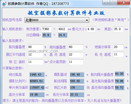Image resolution: width=131 pixels, height=104 pixels.
Task: Click the 航向重叠度 field showing 80
Action: (36, 47)
